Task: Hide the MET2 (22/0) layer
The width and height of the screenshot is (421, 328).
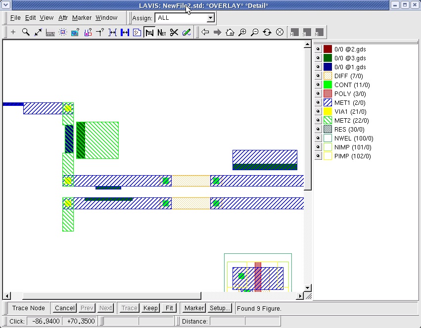Action: tap(318, 120)
